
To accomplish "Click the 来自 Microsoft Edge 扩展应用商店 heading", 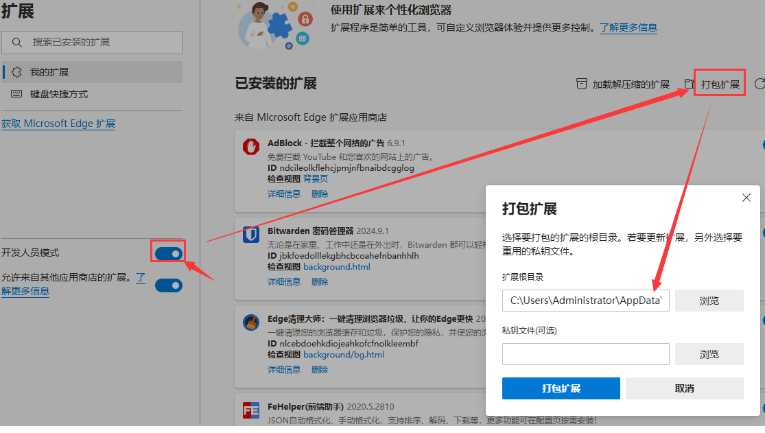I will pyautogui.click(x=311, y=117).
